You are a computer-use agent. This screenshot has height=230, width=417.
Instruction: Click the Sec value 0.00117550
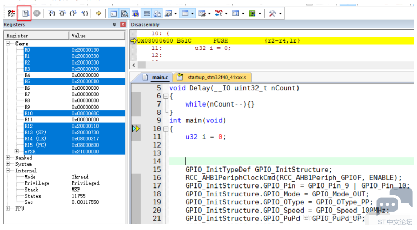click(85, 202)
